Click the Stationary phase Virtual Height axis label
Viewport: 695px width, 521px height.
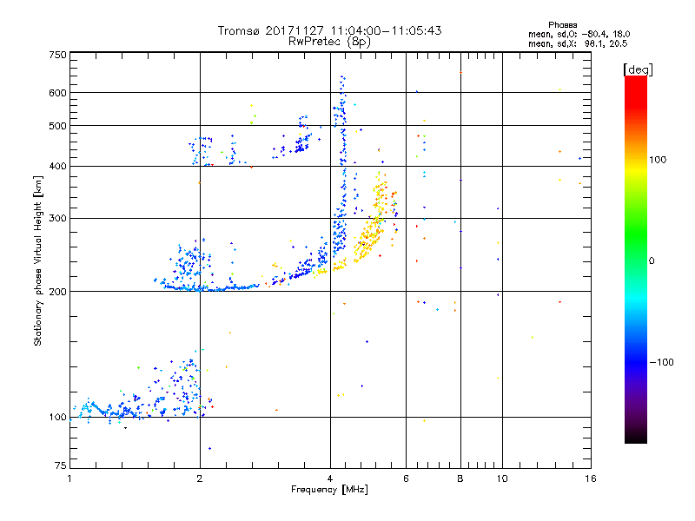point(39,261)
